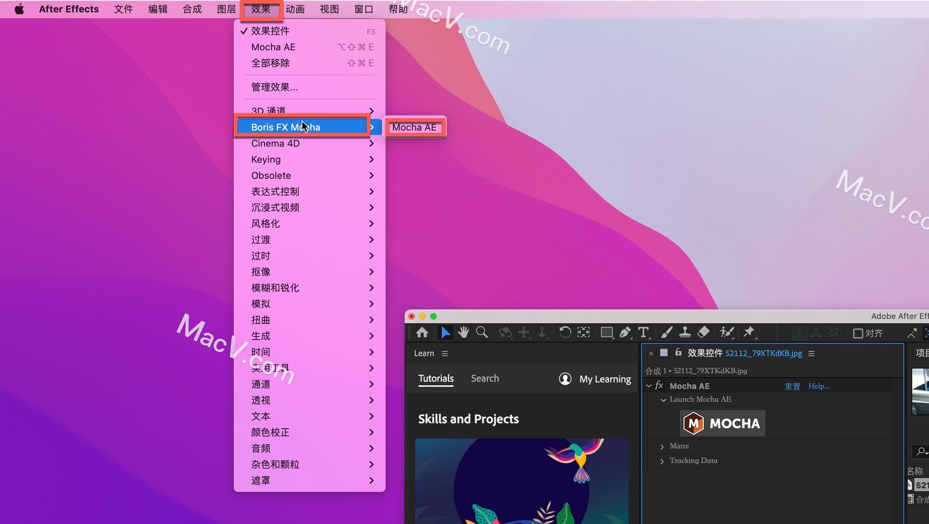
Task: Click the layer label color swatch
Action: click(664, 352)
